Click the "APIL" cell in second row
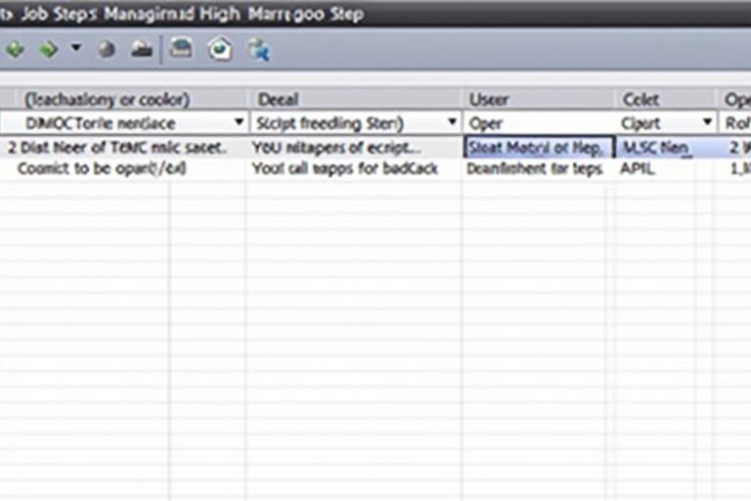The width and height of the screenshot is (751, 501). click(x=638, y=168)
